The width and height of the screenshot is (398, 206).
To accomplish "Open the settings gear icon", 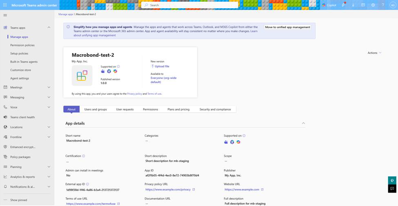I will (x=373, y=5).
